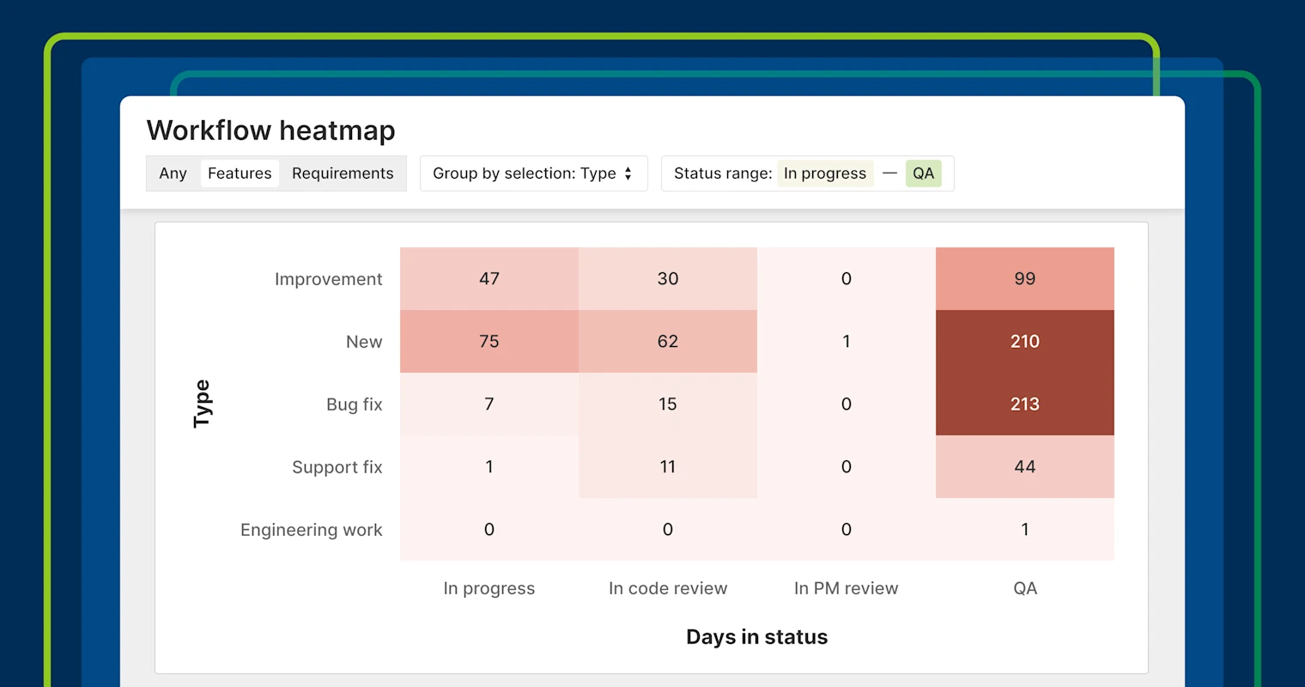Click the Improvement row In progress cell showing 47
Screen dimensions: 1305x687
(x=489, y=278)
